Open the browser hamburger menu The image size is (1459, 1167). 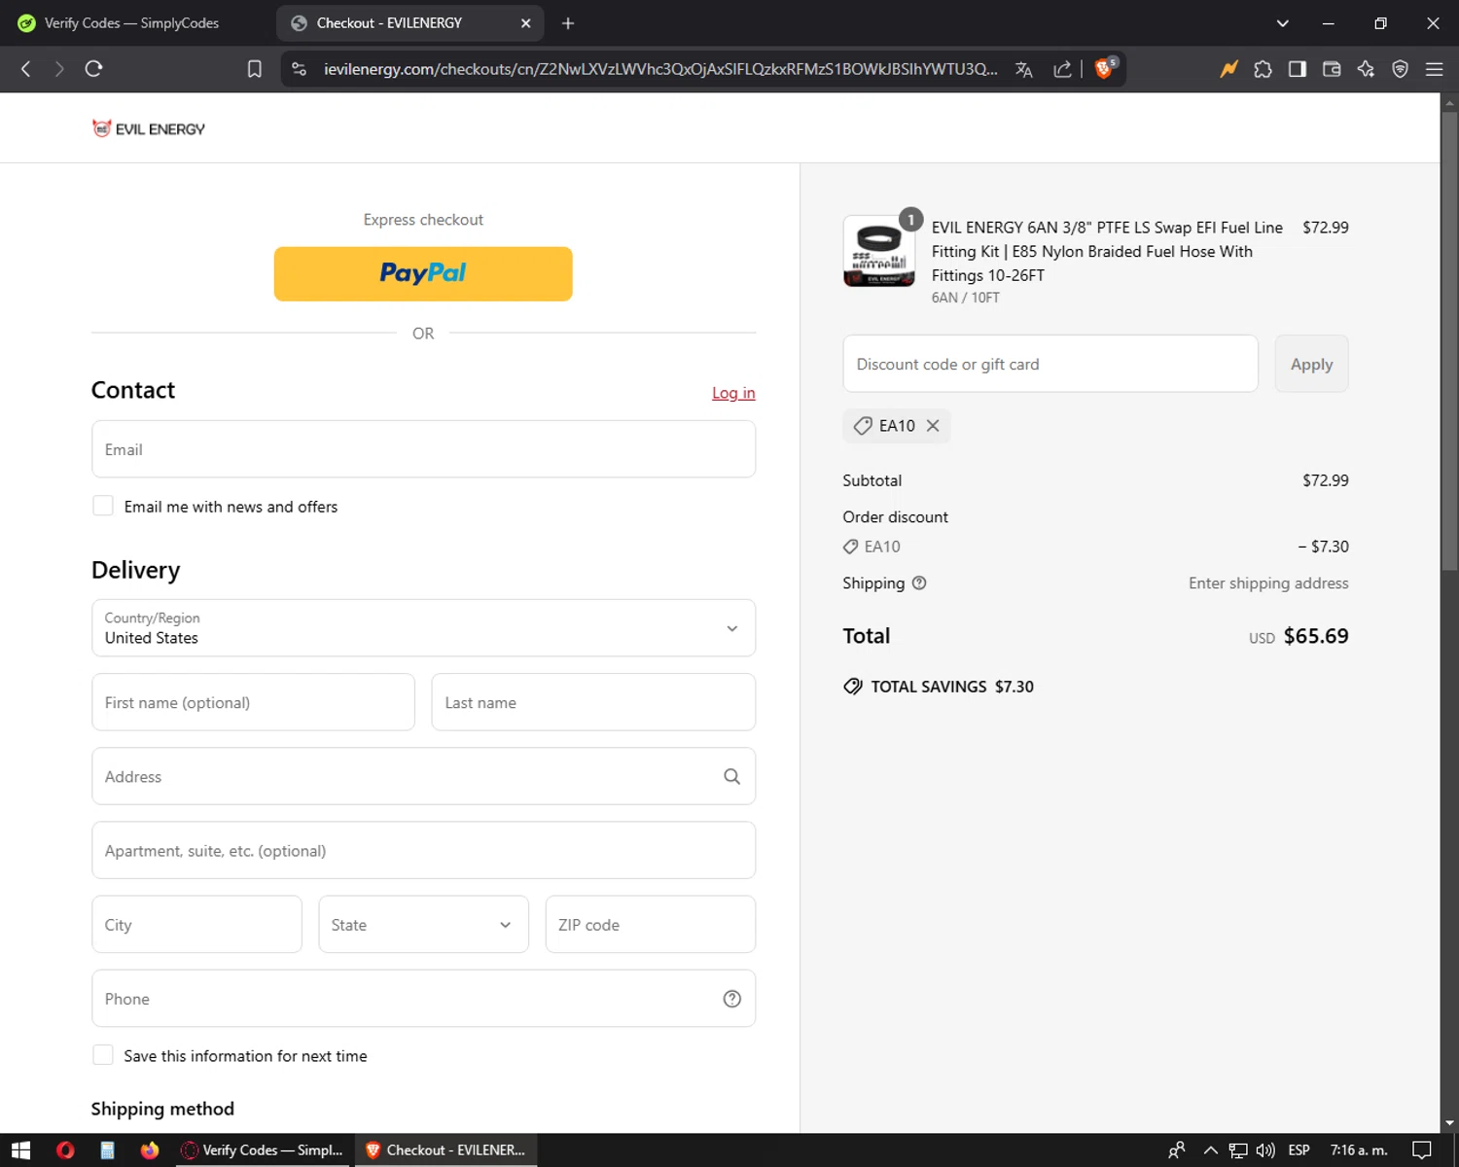[1434, 69]
